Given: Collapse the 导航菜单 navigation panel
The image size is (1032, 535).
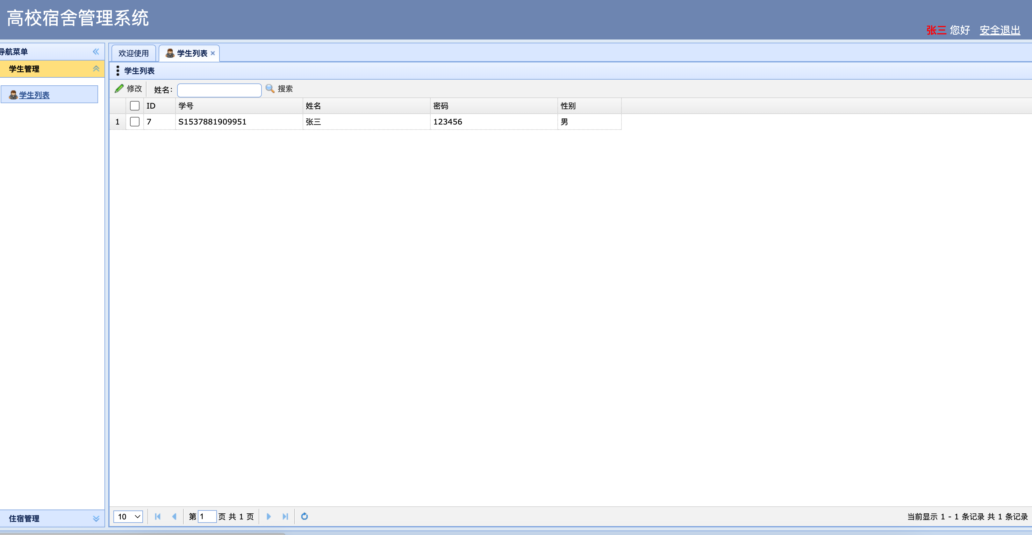Looking at the screenshot, I should [96, 52].
